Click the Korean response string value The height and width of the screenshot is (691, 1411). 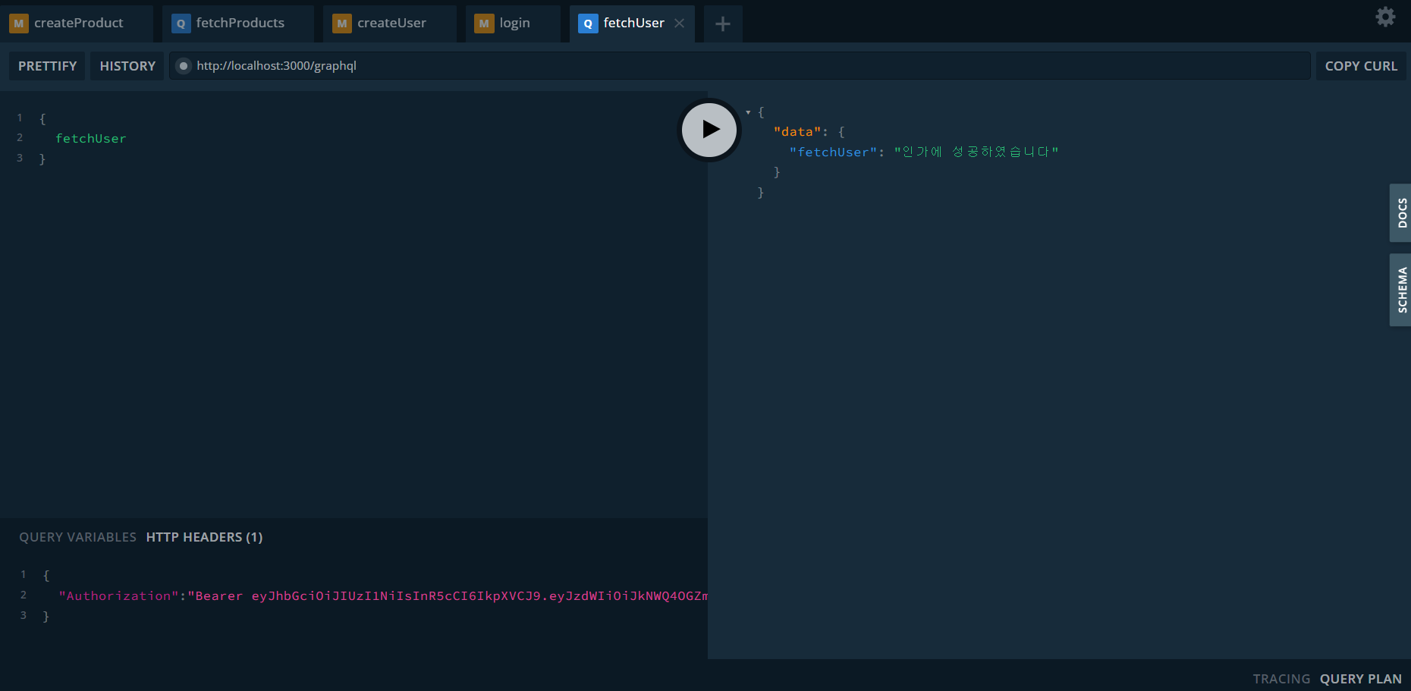(976, 152)
